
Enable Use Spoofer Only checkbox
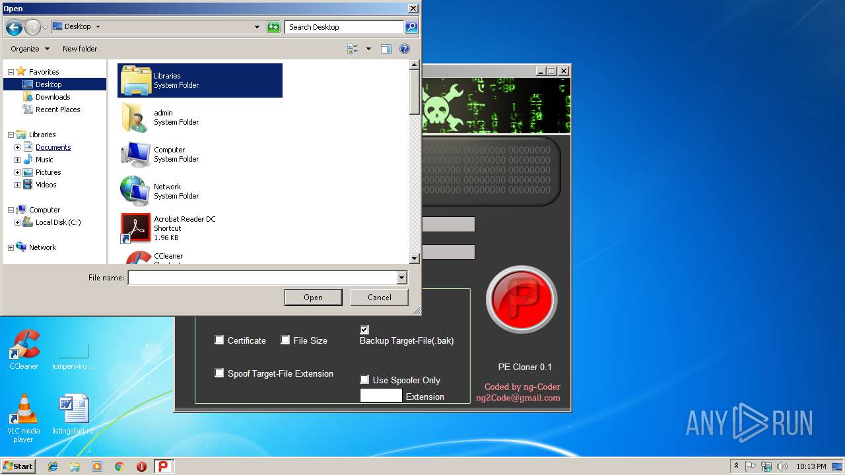pyautogui.click(x=364, y=379)
